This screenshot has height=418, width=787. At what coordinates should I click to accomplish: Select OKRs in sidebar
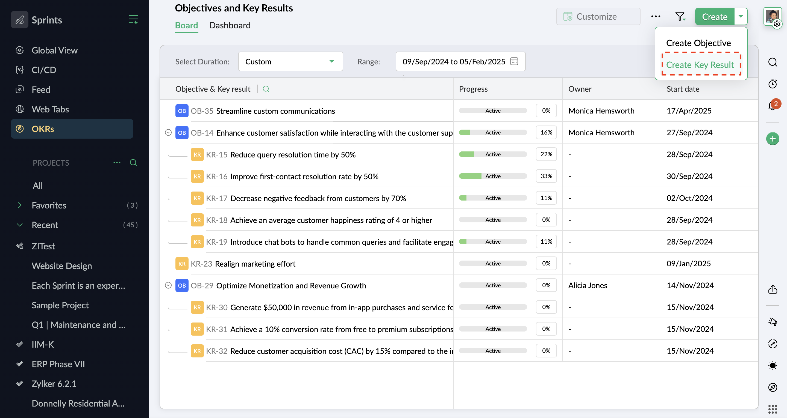[72, 129]
